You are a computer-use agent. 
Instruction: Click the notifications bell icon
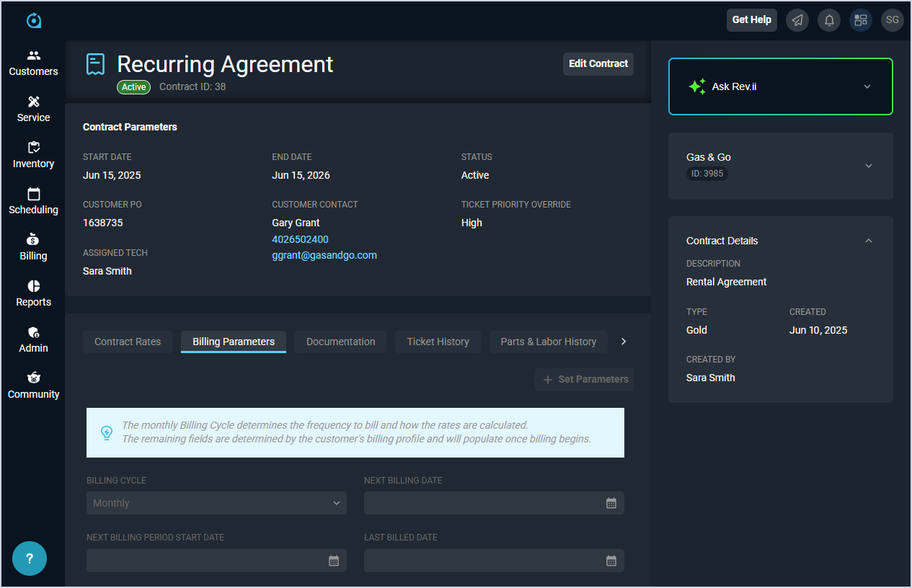[829, 20]
